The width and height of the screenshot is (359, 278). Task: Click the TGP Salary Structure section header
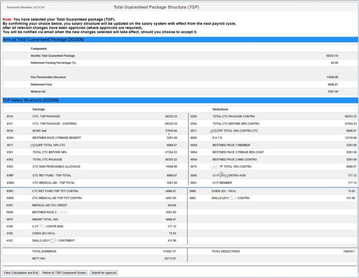click(x=179, y=100)
